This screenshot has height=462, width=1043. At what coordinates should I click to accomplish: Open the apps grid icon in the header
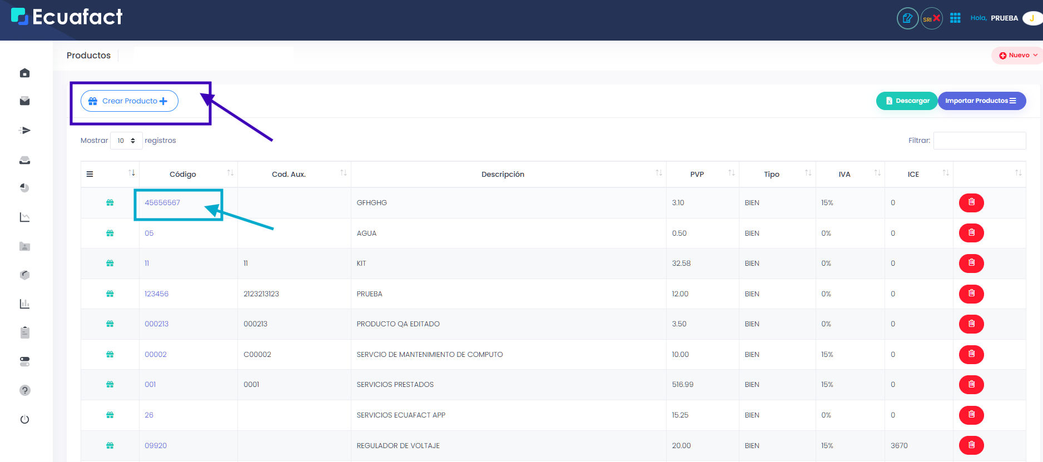pos(955,18)
